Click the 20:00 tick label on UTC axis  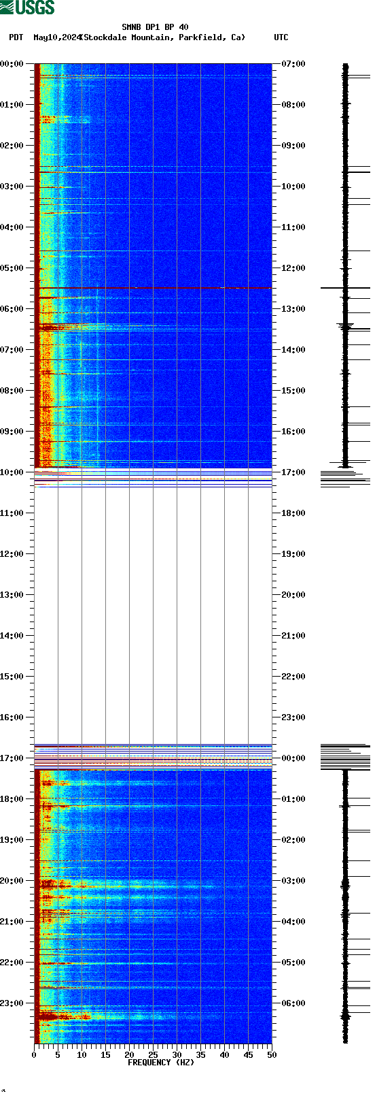pyautogui.click(x=293, y=595)
